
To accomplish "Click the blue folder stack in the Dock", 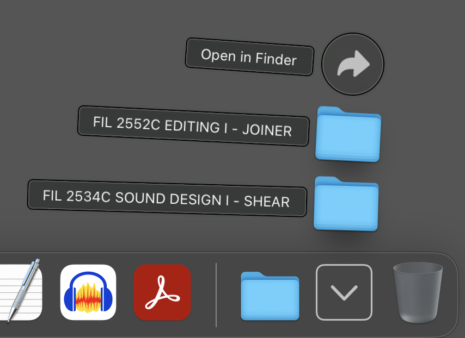I will (x=270, y=296).
